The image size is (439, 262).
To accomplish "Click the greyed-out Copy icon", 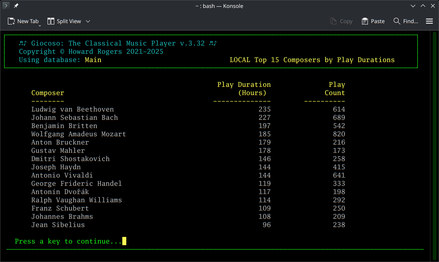I will pos(333,21).
